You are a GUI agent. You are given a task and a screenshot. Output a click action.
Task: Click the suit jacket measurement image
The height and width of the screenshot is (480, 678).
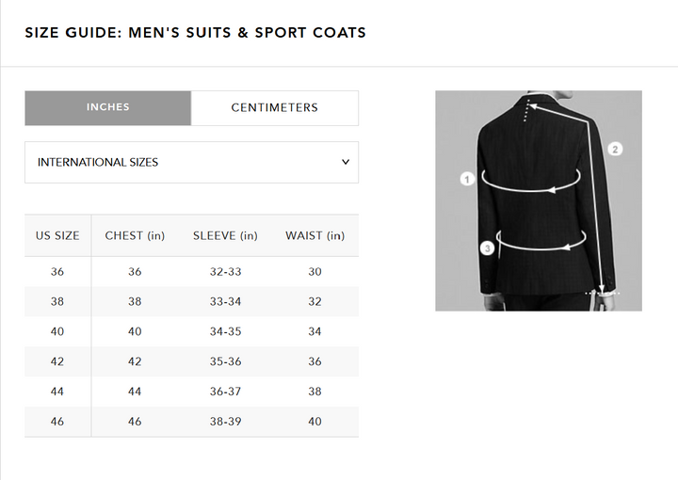tap(539, 200)
